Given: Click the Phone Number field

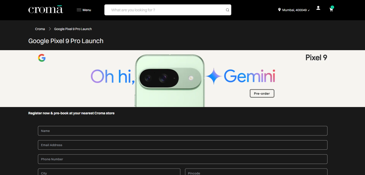Looking at the screenshot, I should (182, 159).
